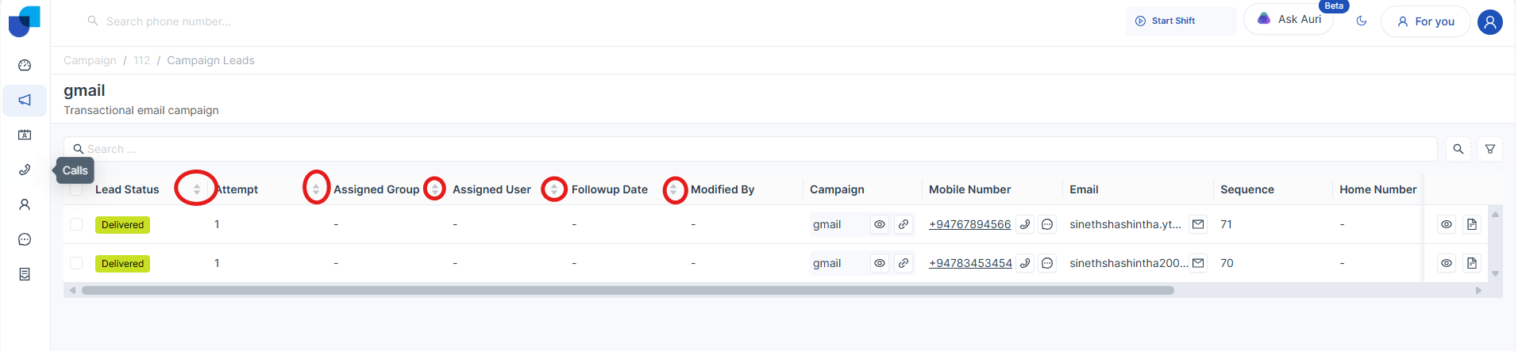1518x351 pixels.
Task: Send email to sinethshashintha.yt via envelope icon
Action: pyautogui.click(x=1198, y=225)
